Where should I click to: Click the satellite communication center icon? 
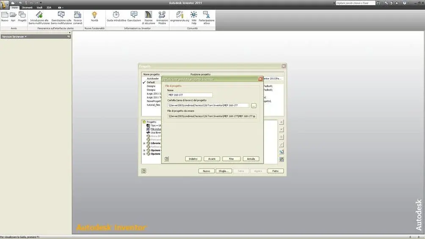pos(392,3)
